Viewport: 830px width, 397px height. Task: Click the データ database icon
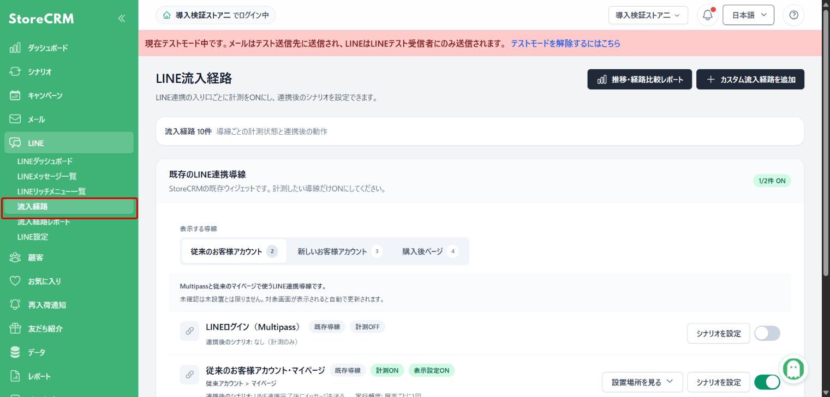click(15, 352)
